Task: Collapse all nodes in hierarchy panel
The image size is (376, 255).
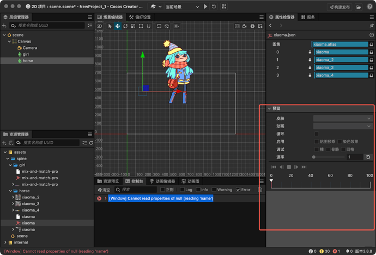Action: [90, 26]
